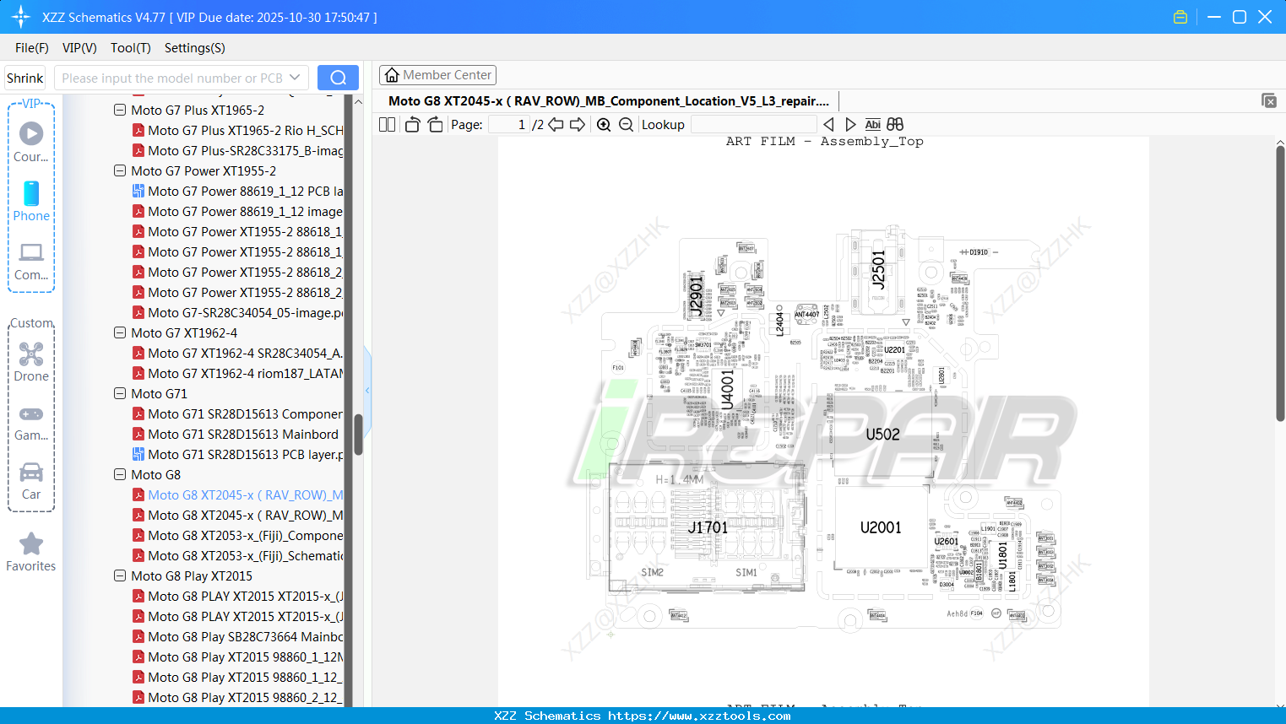Collapse the Moto G7 XT1962-4 node
1286x724 pixels.
tap(120, 332)
